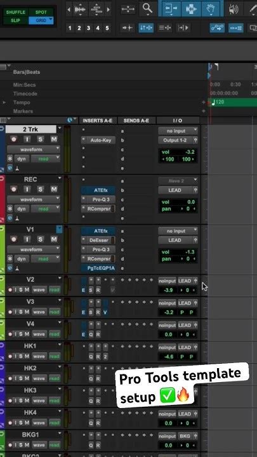Click the audio waveform zoom icon
This screenshot has width=257, height=457.
tap(79, 9)
